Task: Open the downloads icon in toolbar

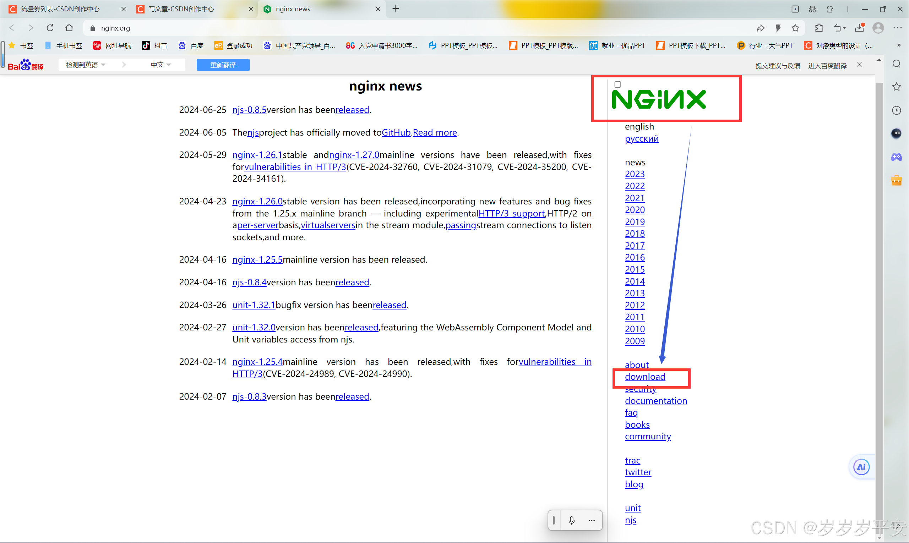Action: pos(860,28)
